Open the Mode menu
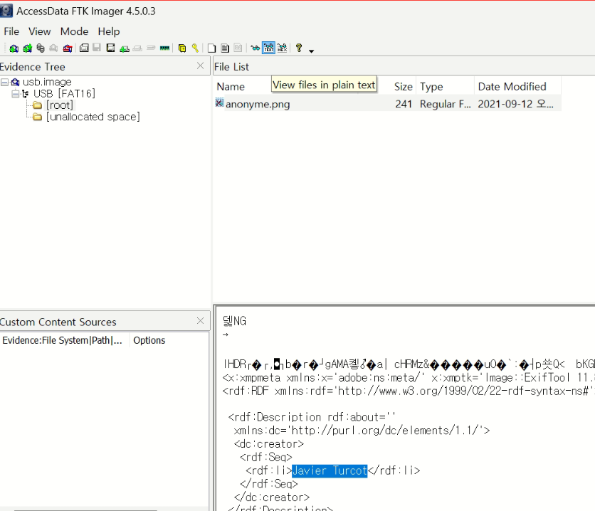This screenshot has width=595, height=511. tap(74, 31)
